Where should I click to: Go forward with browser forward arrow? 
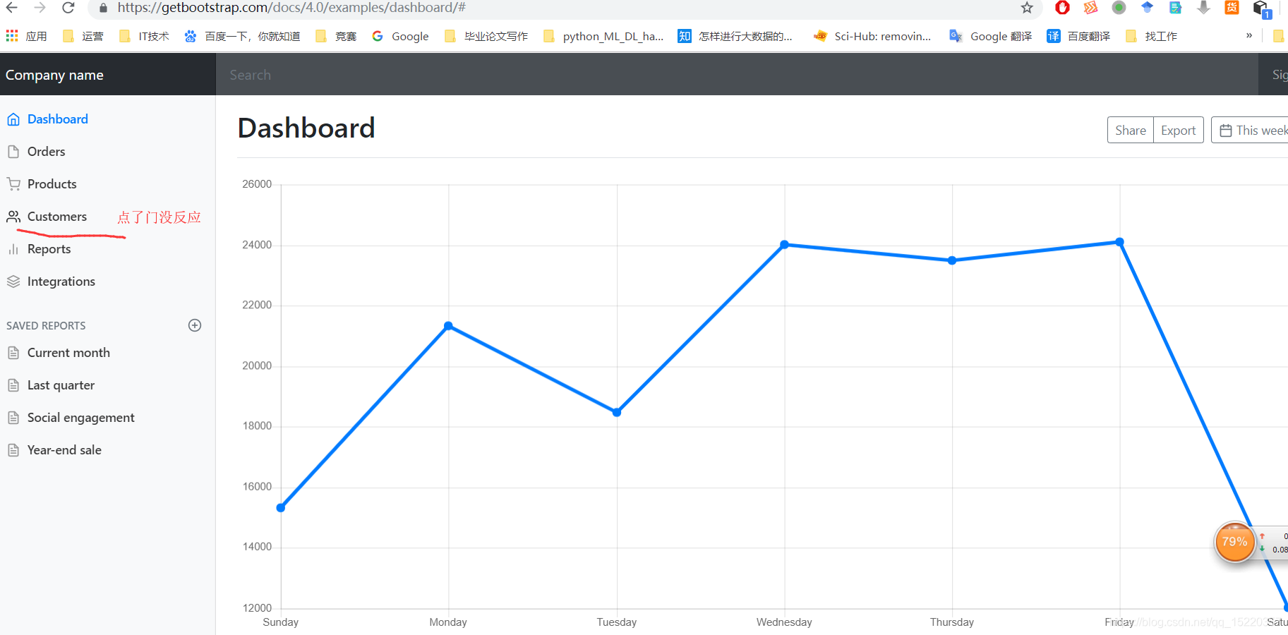click(40, 8)
